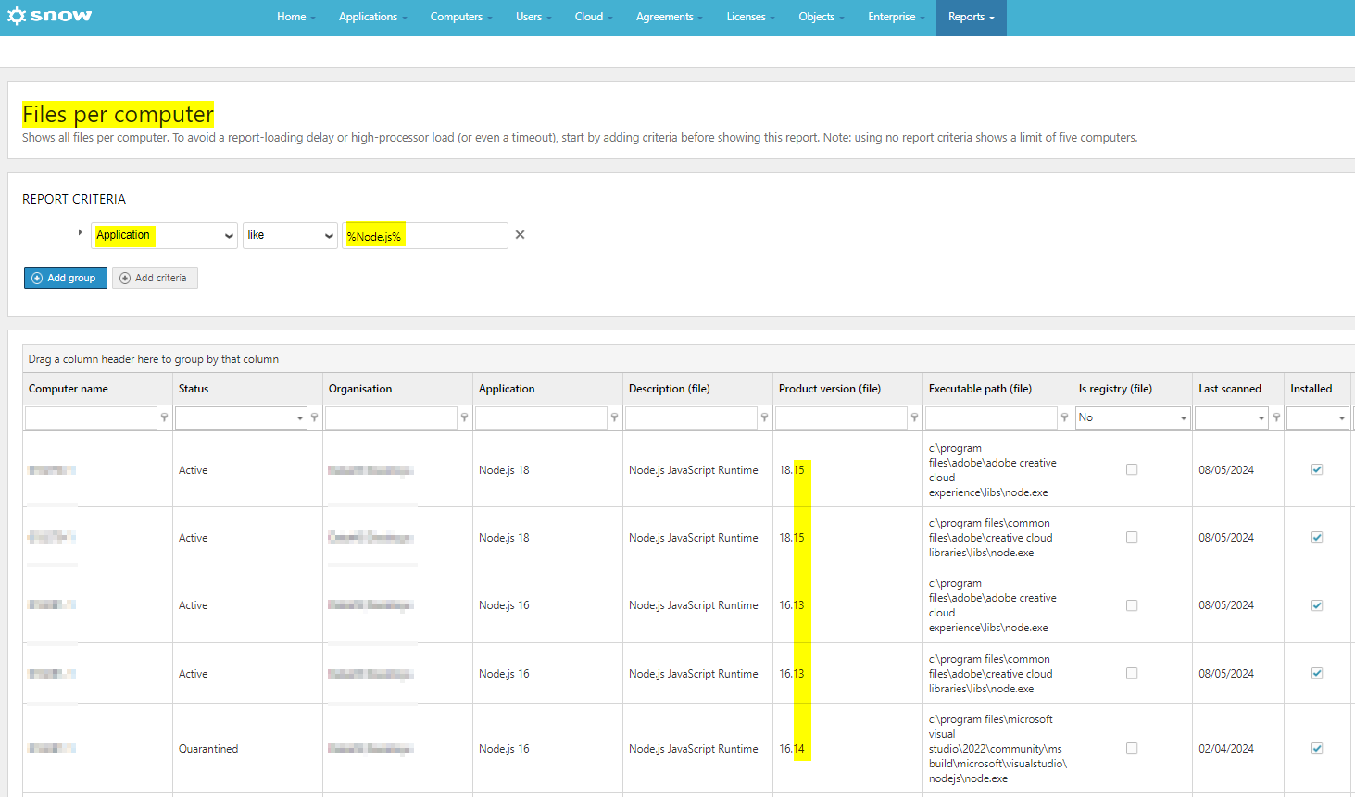Sort by the Last scanned column header
The height and width of the screenshot is (797, 1355).
pos(1238,389)
